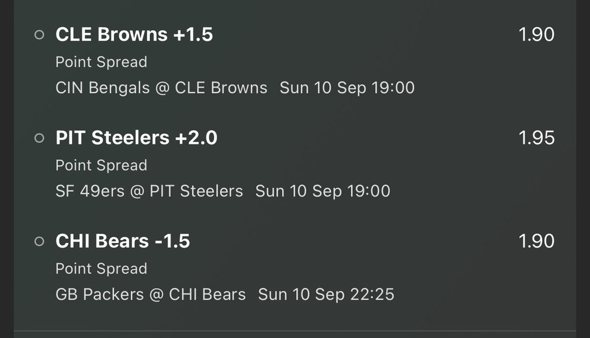Click CIN Bengals in the first matchup line
The width and height of the screenshot is (590, 338).
[94, 88]
